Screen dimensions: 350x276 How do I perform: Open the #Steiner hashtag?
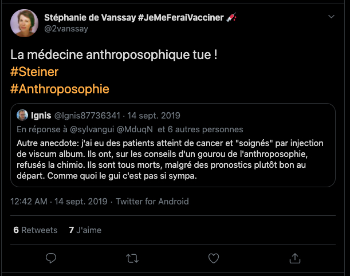coord(34,73)
